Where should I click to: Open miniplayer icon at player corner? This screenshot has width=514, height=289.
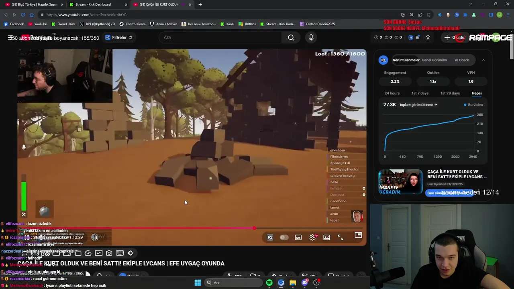358,235
